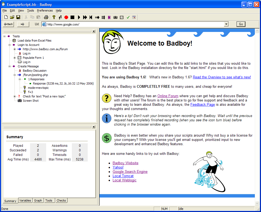This screenshot has height=212, width=261.
Task: Open the Yahoo! link
Action: [118, 167]
